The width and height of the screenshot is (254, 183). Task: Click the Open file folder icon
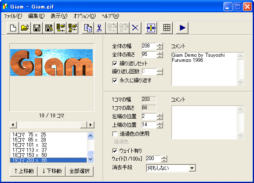(25, 28)
